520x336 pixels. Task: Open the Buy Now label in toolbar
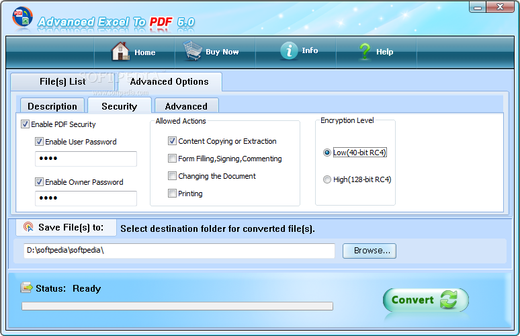(x=222, y=52)
